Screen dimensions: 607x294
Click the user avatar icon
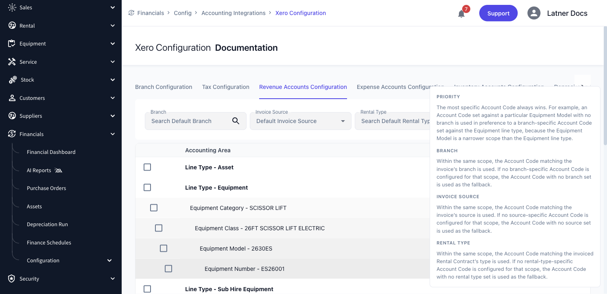pos(534,13)
